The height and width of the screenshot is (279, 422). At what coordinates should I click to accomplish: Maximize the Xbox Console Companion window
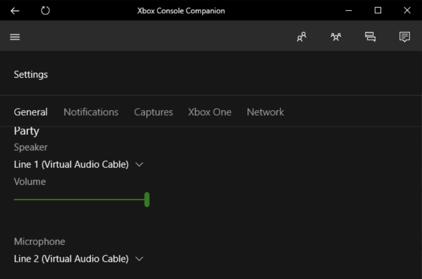pyautogui.click(x=377, y=11)
